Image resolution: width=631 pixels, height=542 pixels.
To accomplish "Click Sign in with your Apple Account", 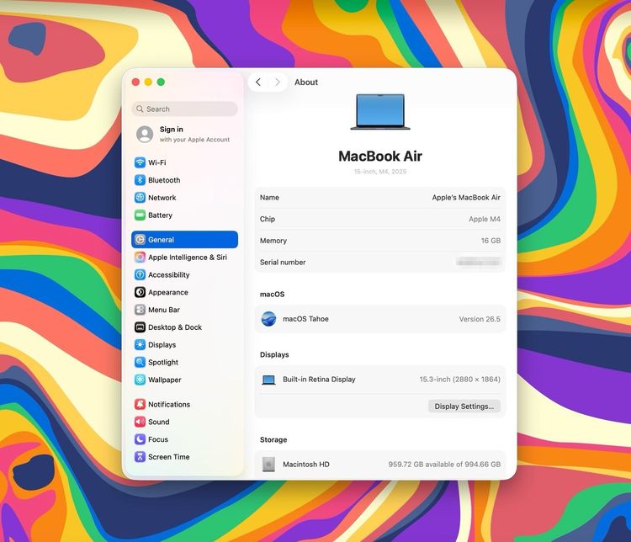I will point(185,134).
